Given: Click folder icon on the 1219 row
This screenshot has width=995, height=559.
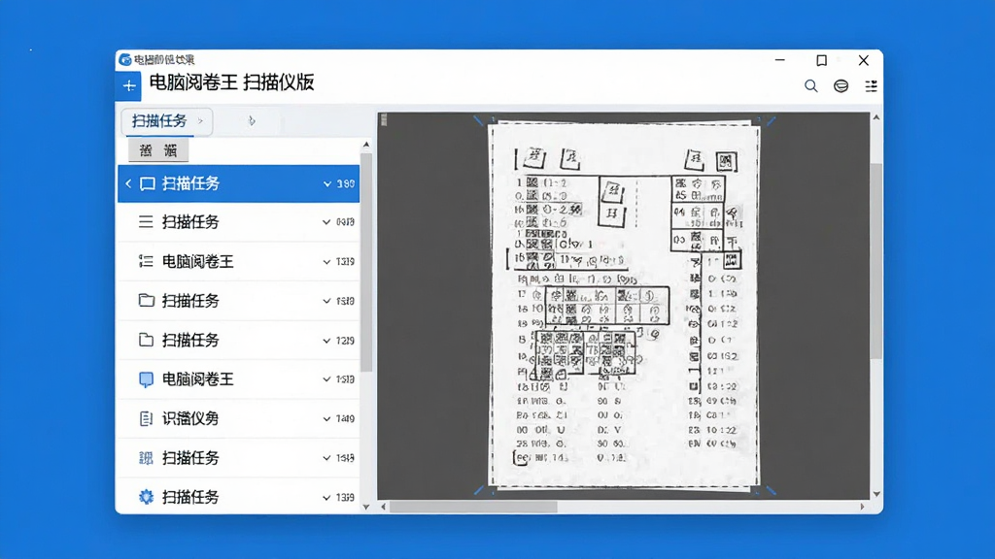Looking at the screenshot, I should click(146, 340).
